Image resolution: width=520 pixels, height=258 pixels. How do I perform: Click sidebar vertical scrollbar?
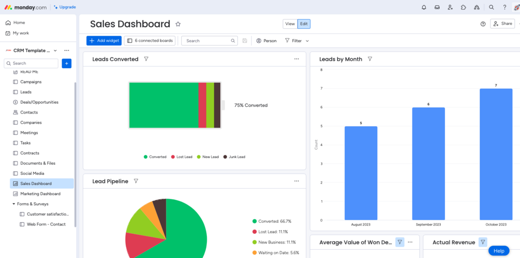tap(75, 154)
